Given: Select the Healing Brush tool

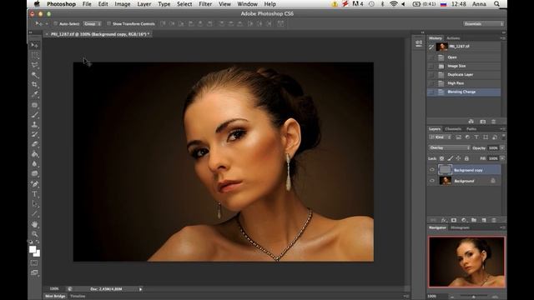Looking at the screenshot, I should click(x=34, y=105).
